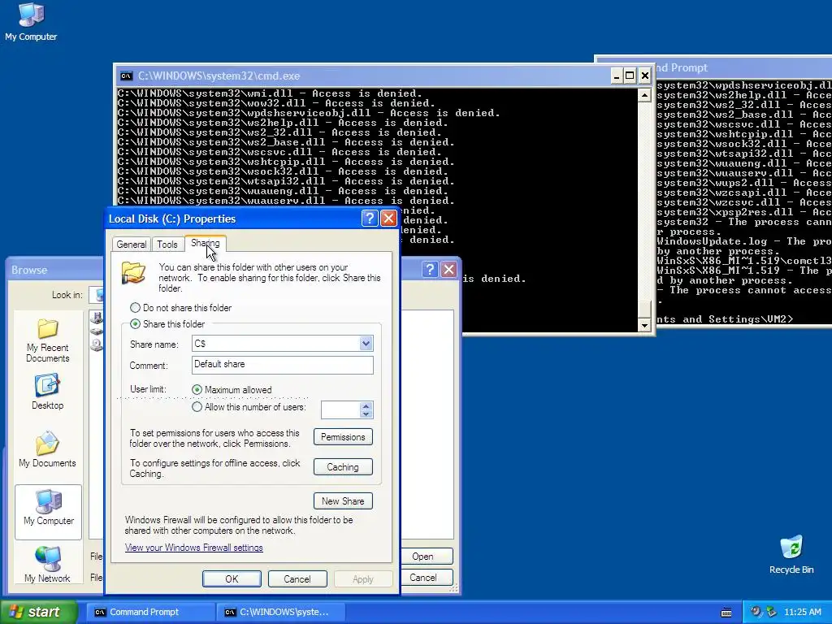Click the first system tray icon
The height and width of the screenshot is (624, 832).
click(x=756, y=612)
